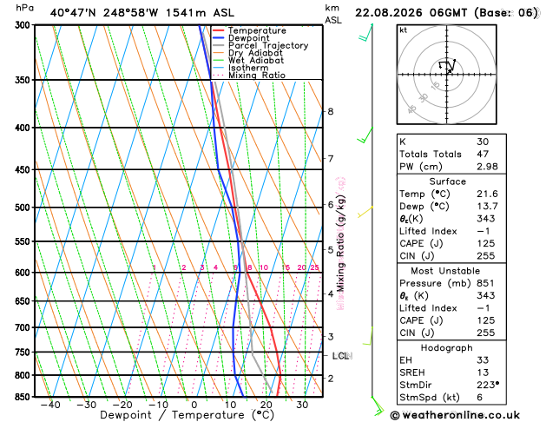Image resolution: width=546 pixels, height=422 pixels.
Task: Click the wind barb at 300 hPa
Action: tap(365, 32)
